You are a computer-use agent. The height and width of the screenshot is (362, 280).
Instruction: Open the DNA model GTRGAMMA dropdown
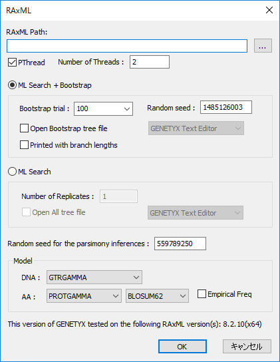pos(94,277)
